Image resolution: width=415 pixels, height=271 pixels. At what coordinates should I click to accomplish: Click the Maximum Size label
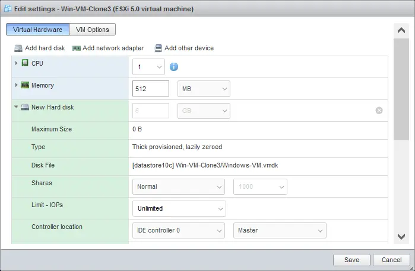52,129
